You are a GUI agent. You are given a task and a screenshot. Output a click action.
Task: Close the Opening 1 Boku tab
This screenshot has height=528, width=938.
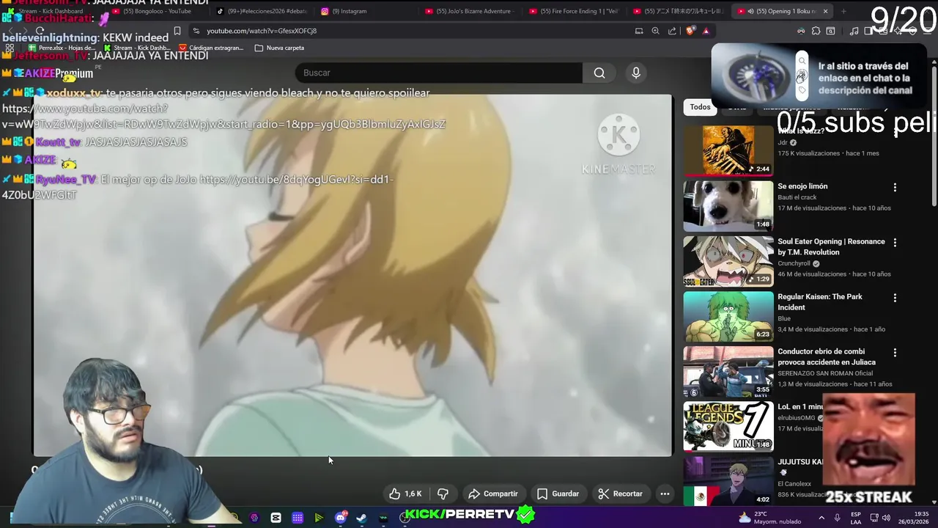click(x=825, y=11)
